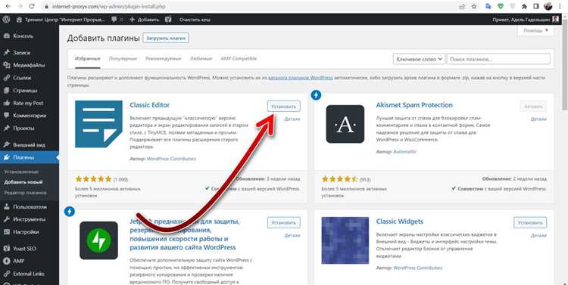The width and height of the screenshot is (568, 285).
Task: Switch to the Популярные tab
Action: (x=123, y=59)
